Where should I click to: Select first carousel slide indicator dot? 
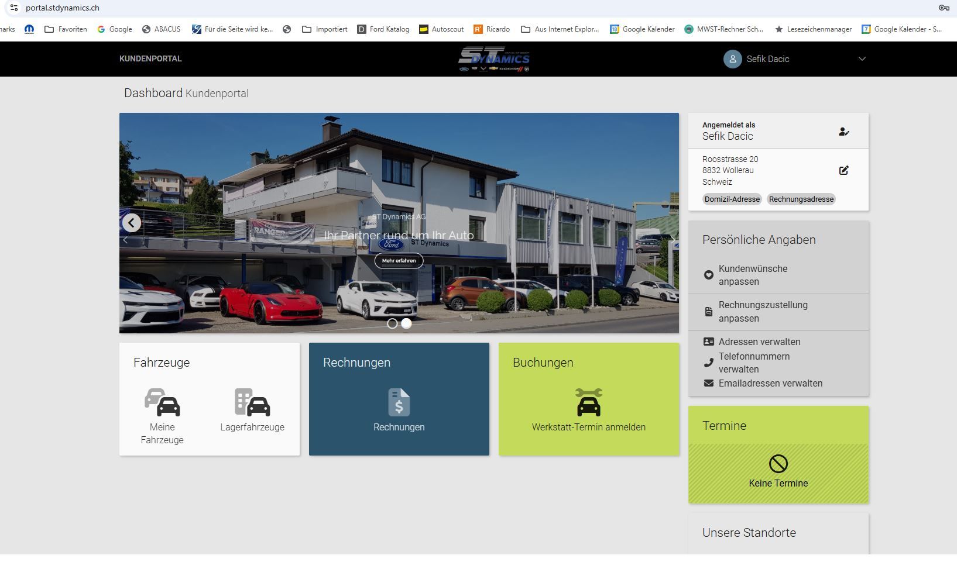(392, 323)
